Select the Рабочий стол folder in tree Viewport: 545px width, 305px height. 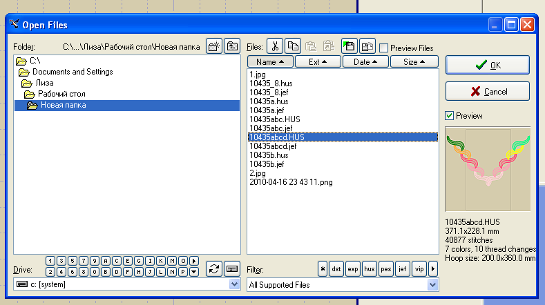tap(61, 94)
